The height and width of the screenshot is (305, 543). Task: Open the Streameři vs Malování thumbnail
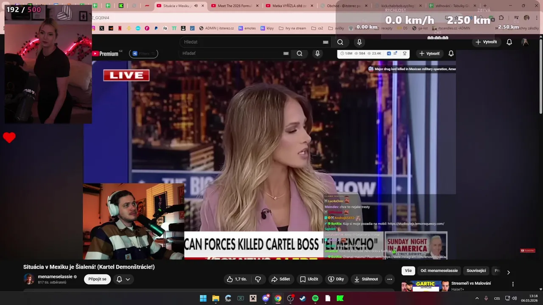coord(425,286)
